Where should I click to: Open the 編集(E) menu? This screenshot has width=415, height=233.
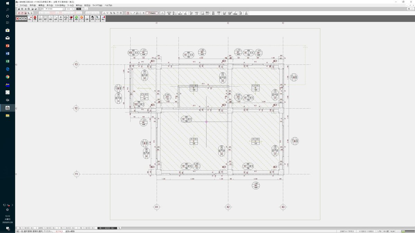[41, 6]
